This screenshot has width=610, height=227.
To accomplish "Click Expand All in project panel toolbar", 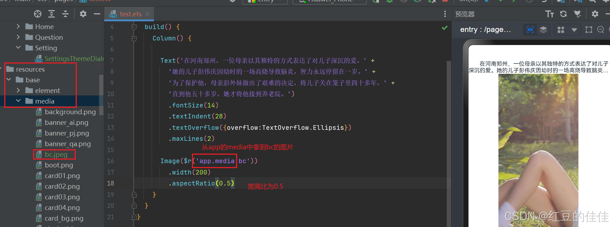I will click(52, 14).
